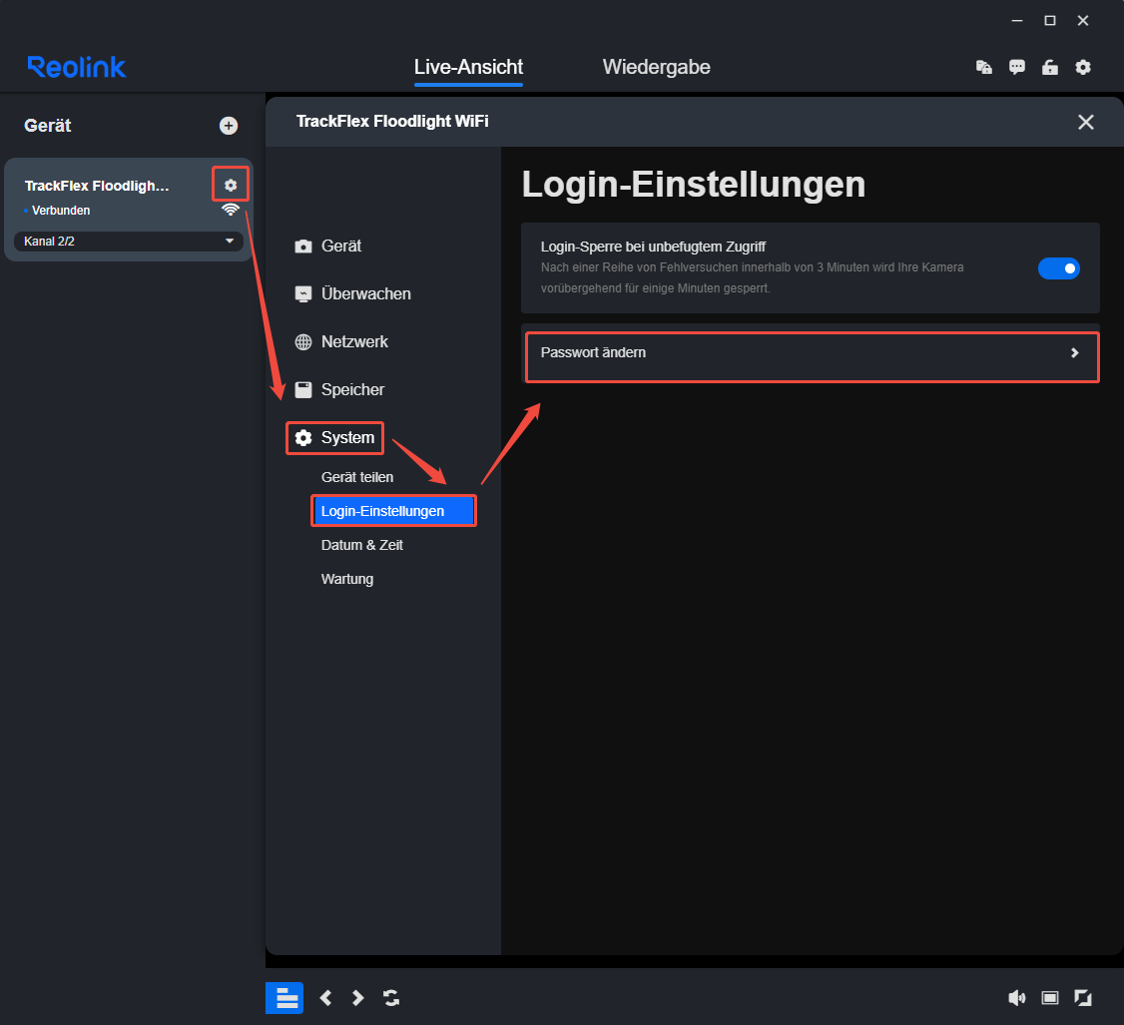Close the Reolink application window
Viewport: 1124px width, 1025px height.
click(x=1082, y=21)
